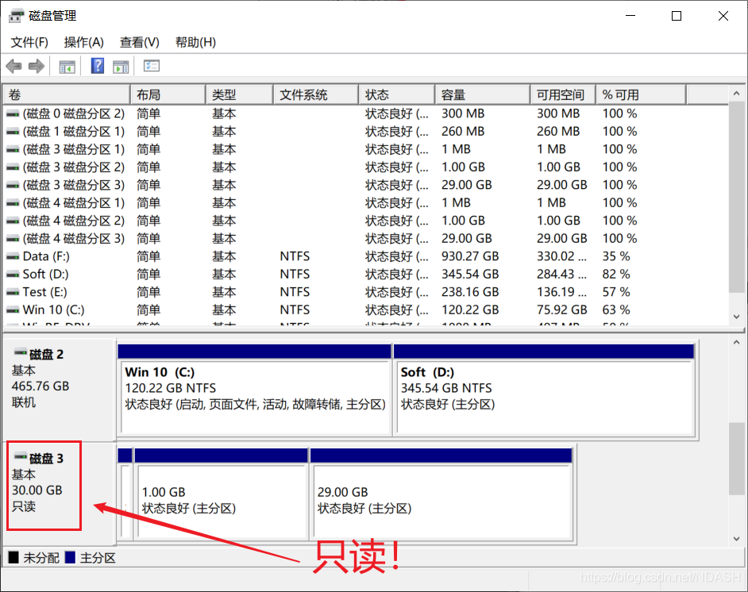The width and height of the screenshot is (748, 592).
Task: Open the 查看(V) menu
Action: [139, 42]
